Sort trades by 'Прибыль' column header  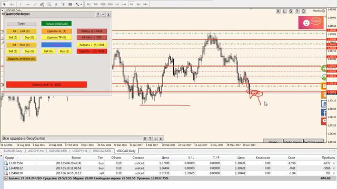[x=328, y=157]
